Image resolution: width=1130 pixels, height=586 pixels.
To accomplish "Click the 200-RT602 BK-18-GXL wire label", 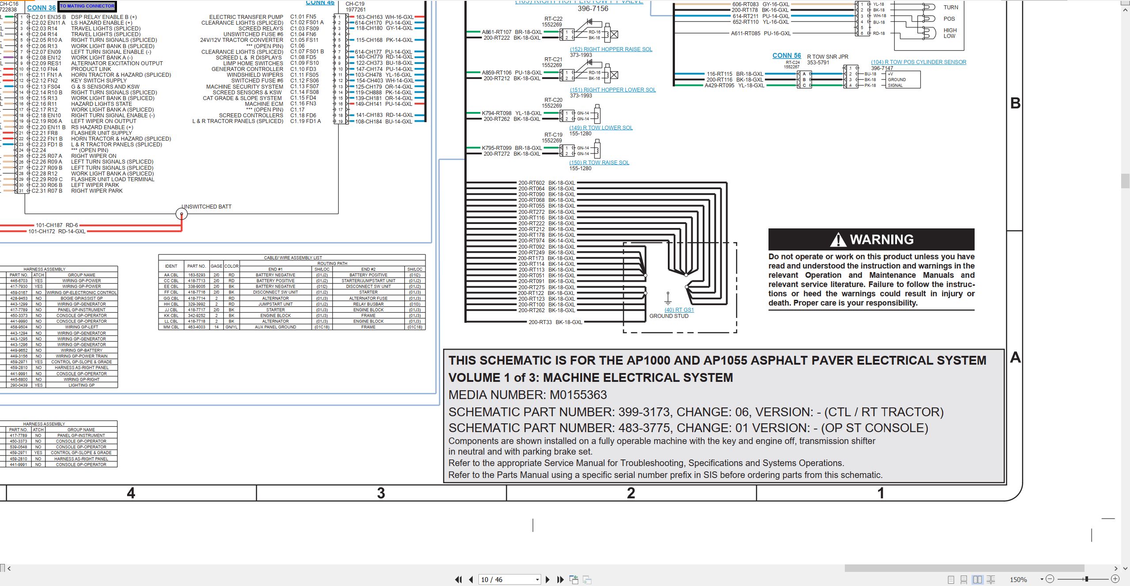I will (x=546, y=183).
